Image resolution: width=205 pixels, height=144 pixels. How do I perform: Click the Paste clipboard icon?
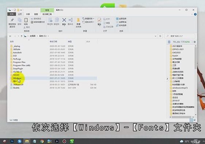coord(26,20)
